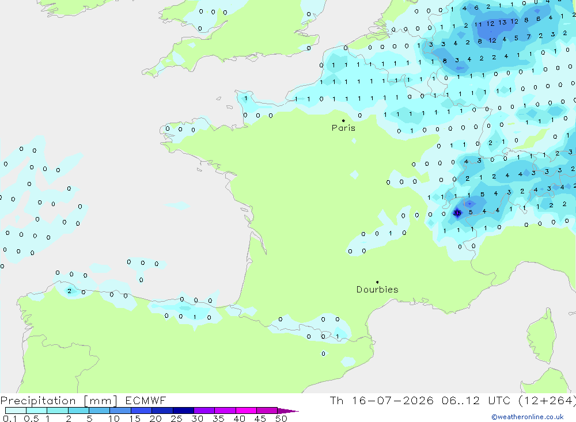Image resolution: width=576 pixels, height=422 pixels.
Task: Click the 2 mm value on Spanish coast
Action: [x=69, y=291]
